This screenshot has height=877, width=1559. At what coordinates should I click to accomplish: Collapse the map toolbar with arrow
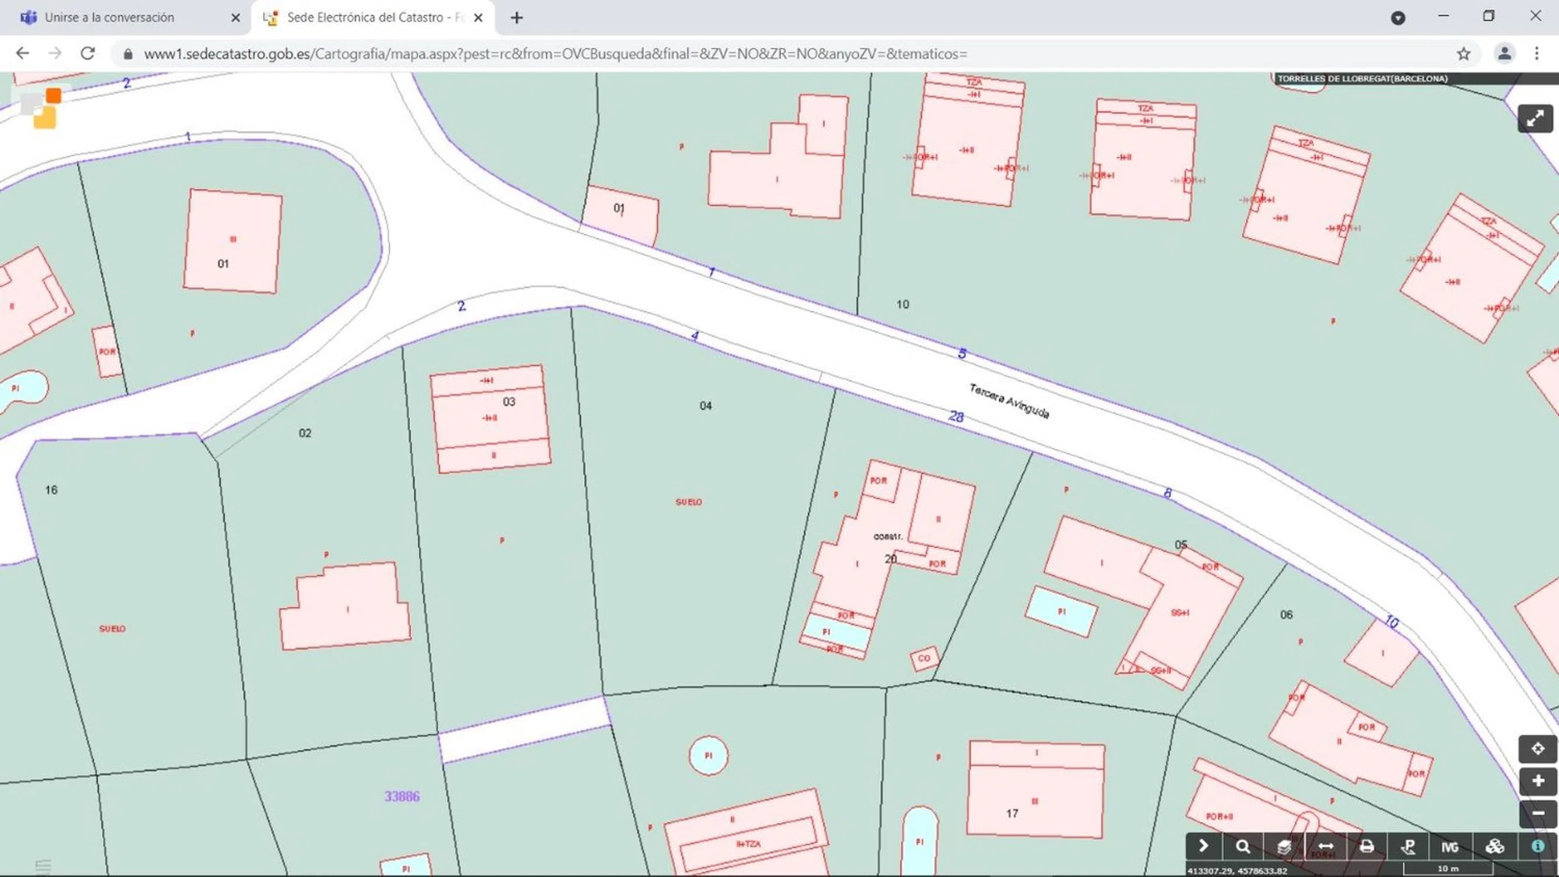[1203, 846]
